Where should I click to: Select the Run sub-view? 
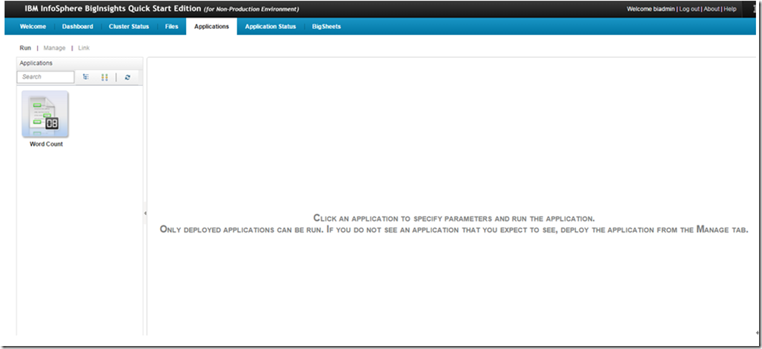25,48
